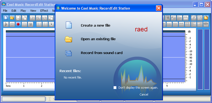
Task: Click the loop play infinity icon
Action: coord(12,24)
